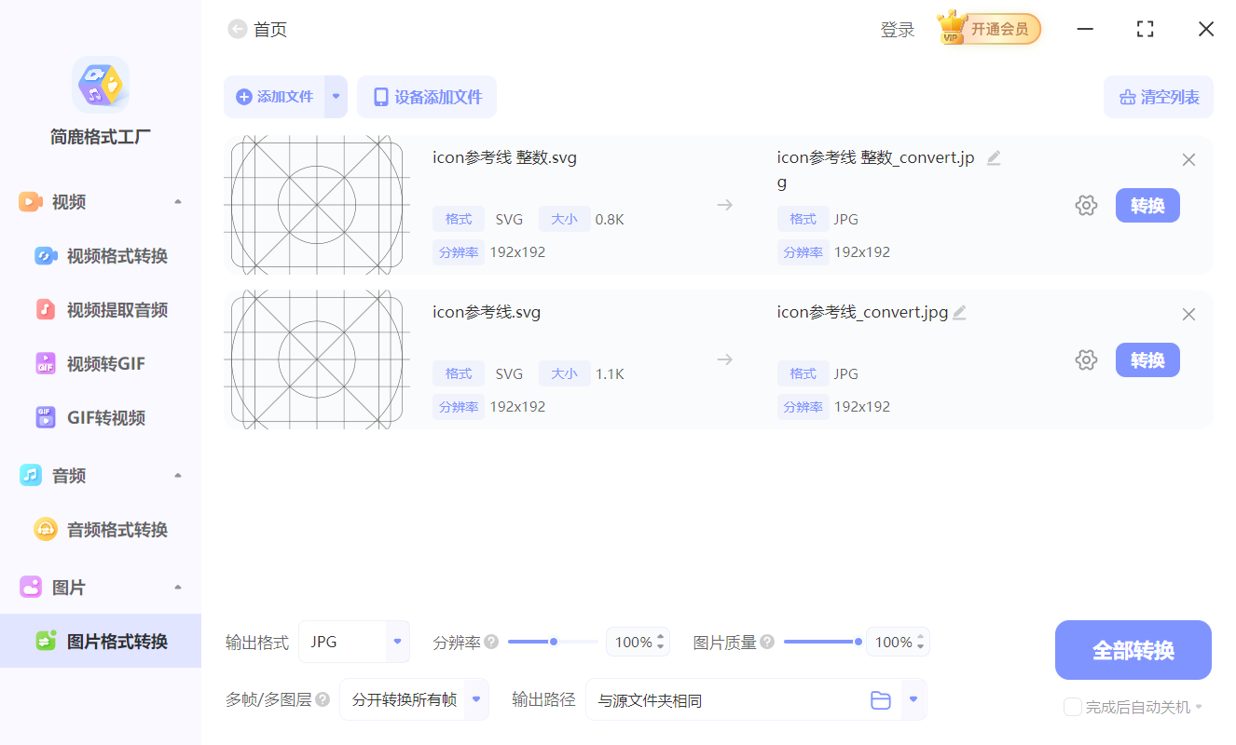Click the 登录 link
Image resolution: width=1236 pixels, height=745 pixels.
point(898,30)
